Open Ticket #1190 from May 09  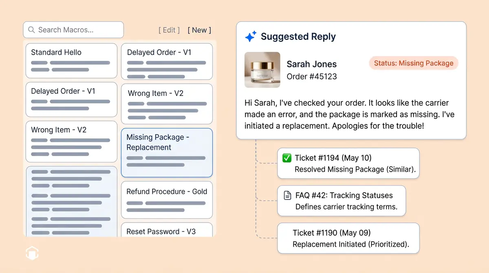(348, 238)
